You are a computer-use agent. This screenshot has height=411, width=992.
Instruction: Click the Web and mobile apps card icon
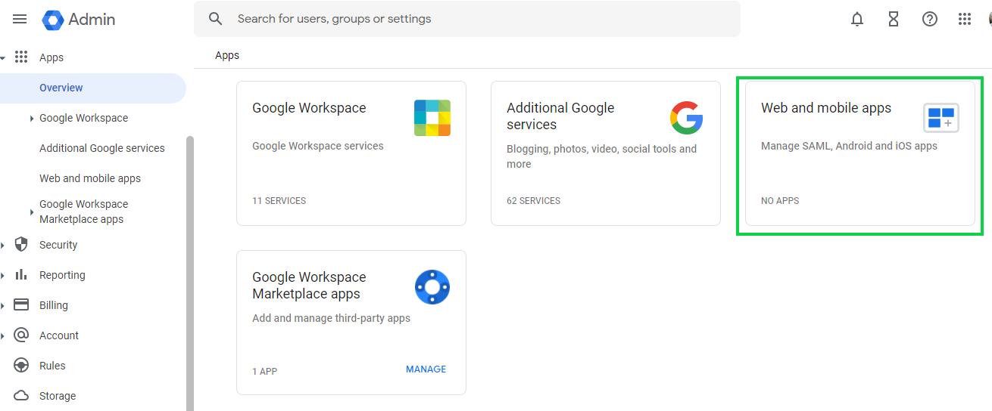[x=941, y=118]
